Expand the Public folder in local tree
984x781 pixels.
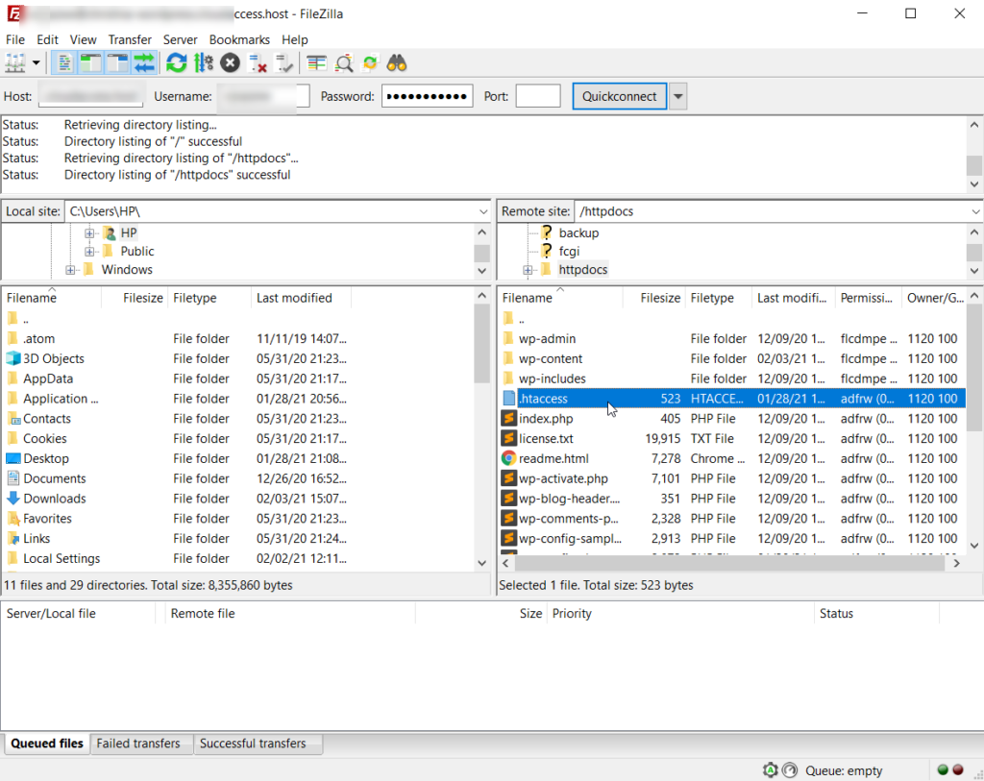89,252
